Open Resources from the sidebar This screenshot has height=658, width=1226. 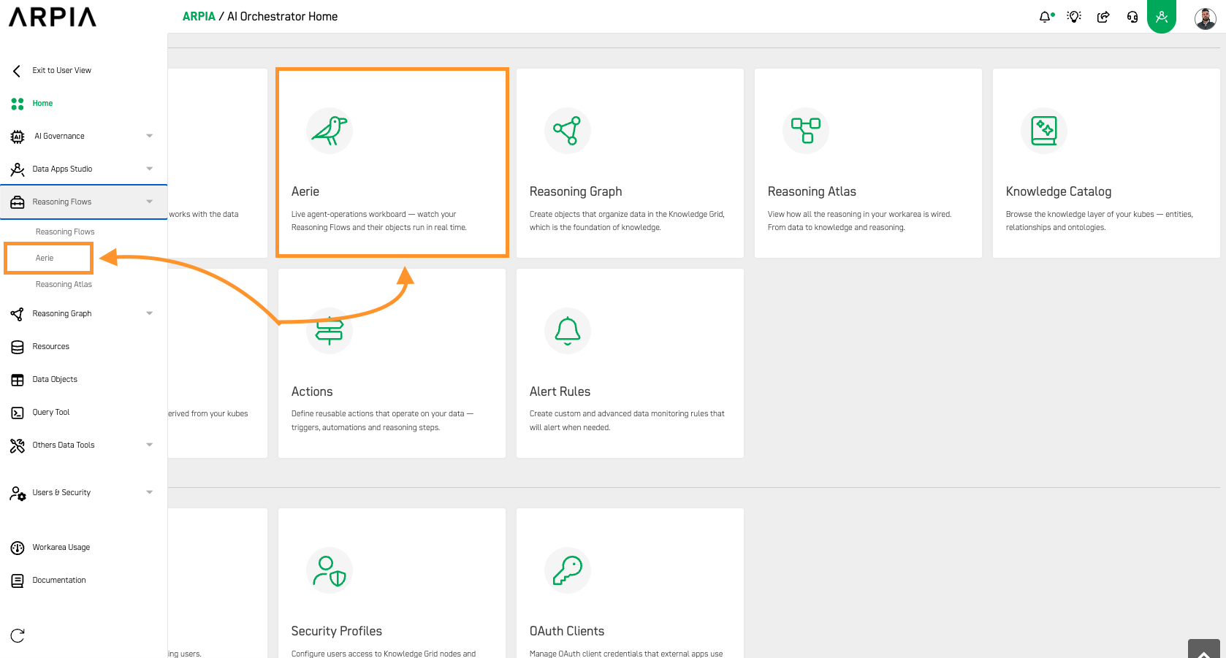point(50,346)
